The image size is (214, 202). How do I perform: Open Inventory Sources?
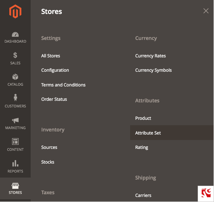pyautogui.click(x=49, y=147)
